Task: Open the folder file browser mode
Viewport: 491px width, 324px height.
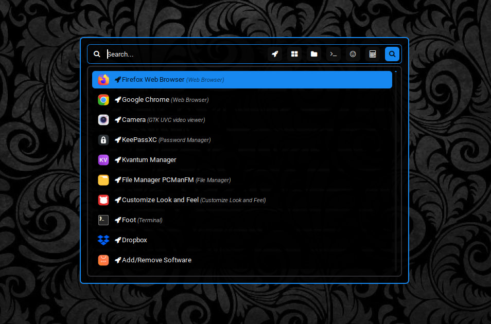Action: coord(314,54)
